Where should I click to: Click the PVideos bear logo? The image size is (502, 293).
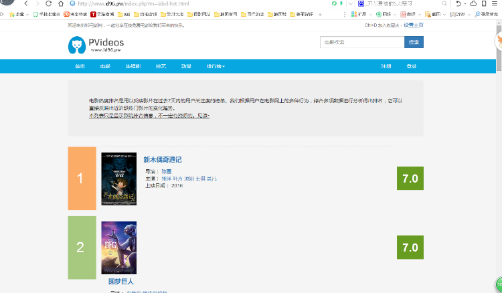coord(77,45)
